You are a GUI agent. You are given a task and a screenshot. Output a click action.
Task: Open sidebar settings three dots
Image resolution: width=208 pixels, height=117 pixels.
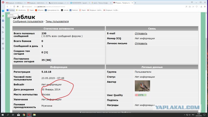click(3, 112)
